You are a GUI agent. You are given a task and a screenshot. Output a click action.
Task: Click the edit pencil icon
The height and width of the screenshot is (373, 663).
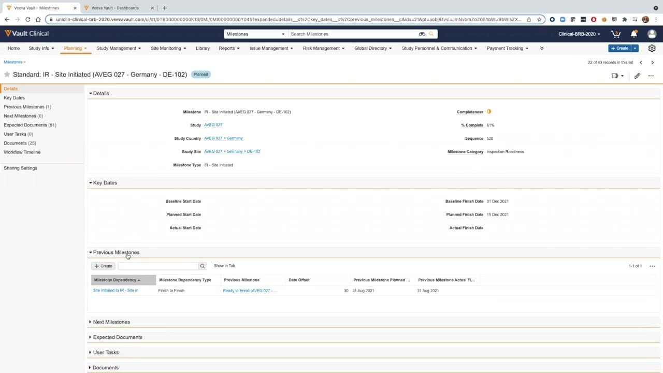[637, 76]
